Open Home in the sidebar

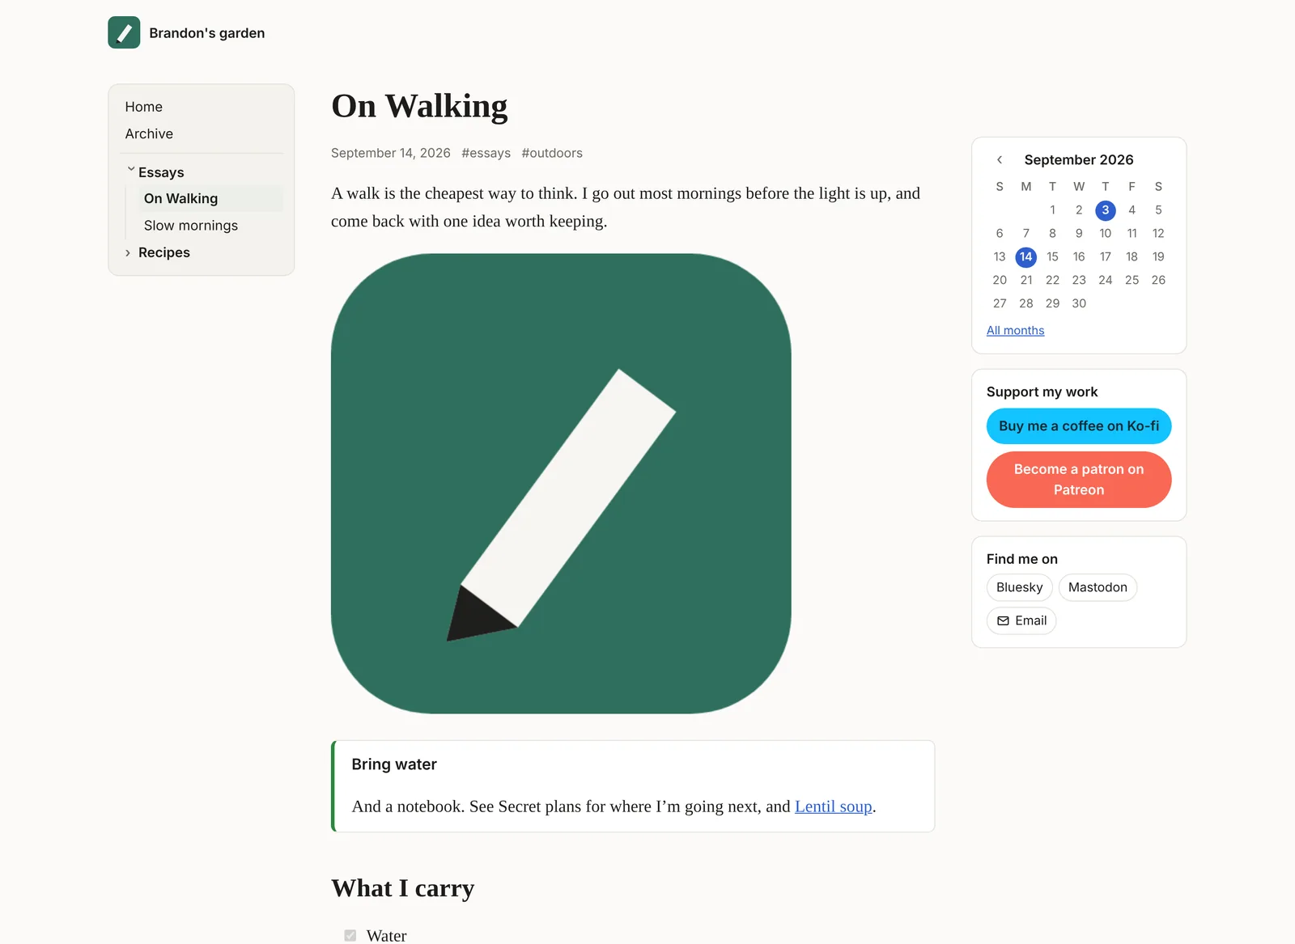143,107
